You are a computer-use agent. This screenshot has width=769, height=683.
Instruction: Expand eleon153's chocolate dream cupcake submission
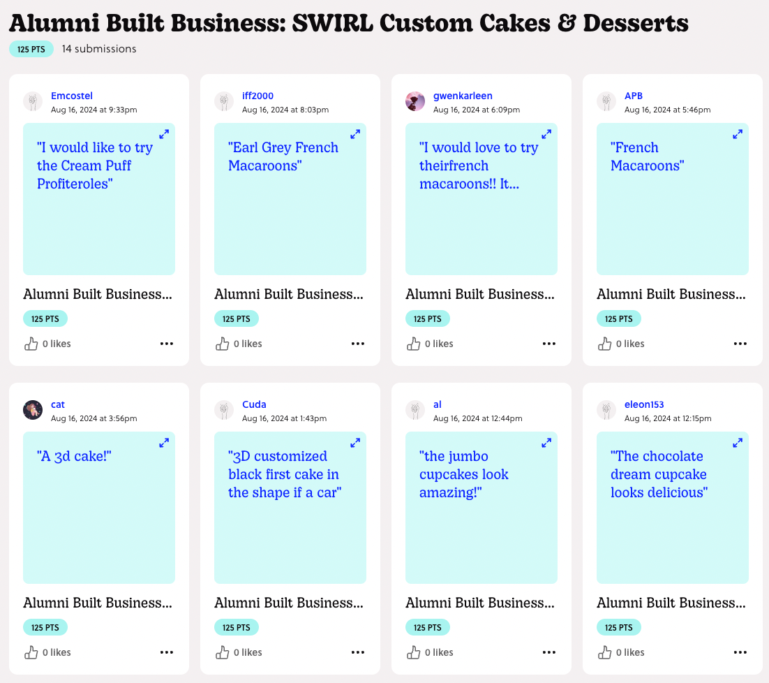[737, 443]
